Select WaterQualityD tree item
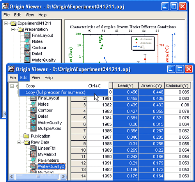Screen dimensions: 195x182 pyautogui.click(x=51, y=166)
